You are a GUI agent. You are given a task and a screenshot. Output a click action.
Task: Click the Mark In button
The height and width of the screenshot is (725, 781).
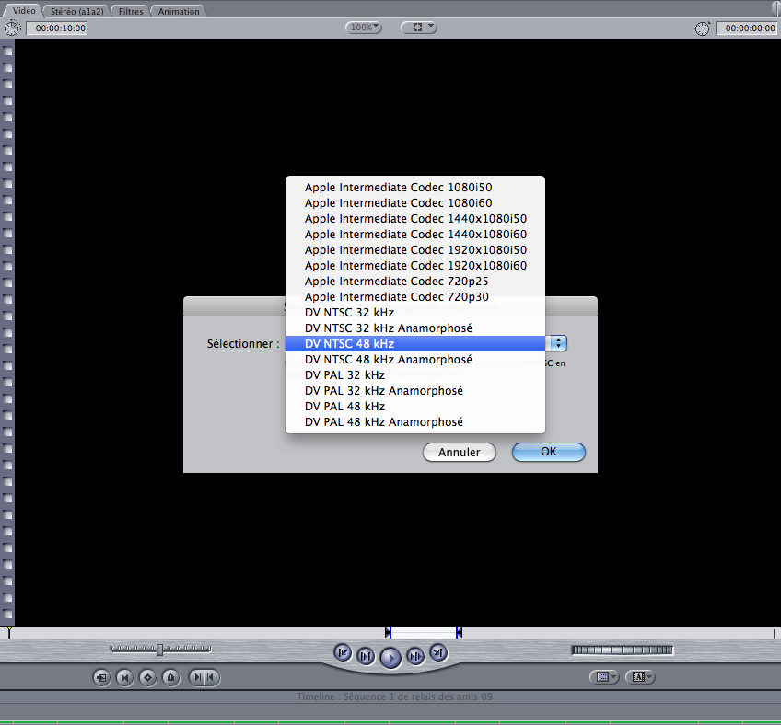tap(197, 677)
